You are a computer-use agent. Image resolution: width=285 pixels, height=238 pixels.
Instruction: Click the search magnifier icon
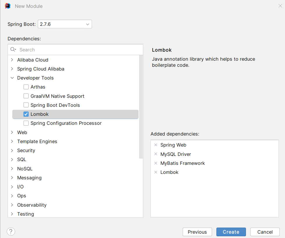pyautogui.click(x=13, y=50)
